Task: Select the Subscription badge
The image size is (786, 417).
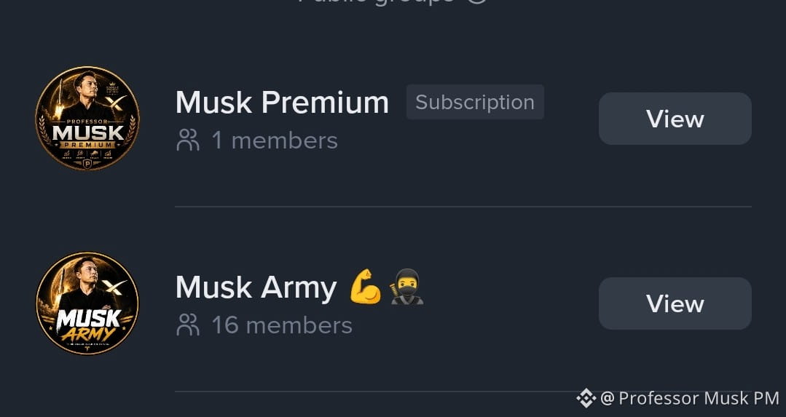Action: pyautogui.click(x=475, y=102)
